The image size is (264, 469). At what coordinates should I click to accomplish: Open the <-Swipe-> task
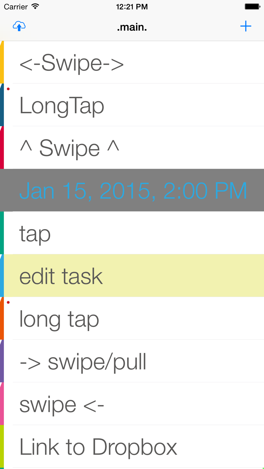tap(132, 62)
